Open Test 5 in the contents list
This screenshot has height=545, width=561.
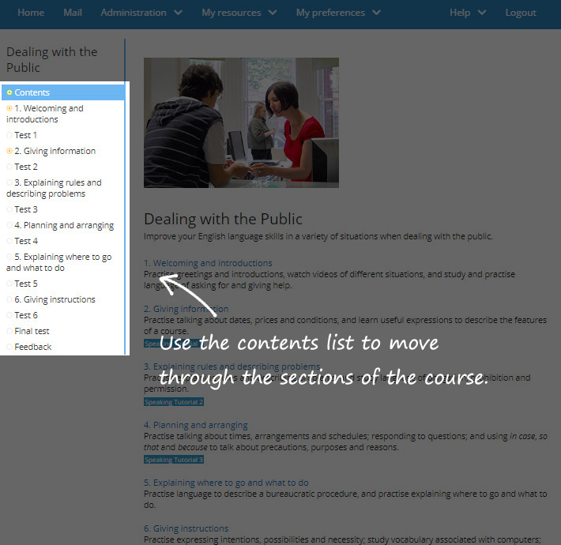tap(26, 284)
